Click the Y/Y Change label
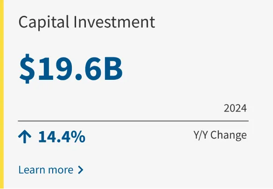The image size is (273, 189). point(220,135)
